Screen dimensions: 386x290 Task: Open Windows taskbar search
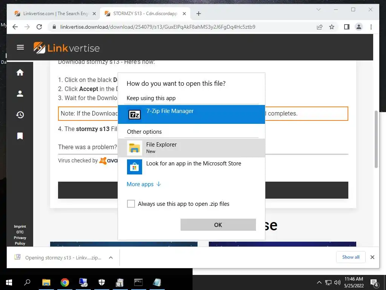(27, 282)
